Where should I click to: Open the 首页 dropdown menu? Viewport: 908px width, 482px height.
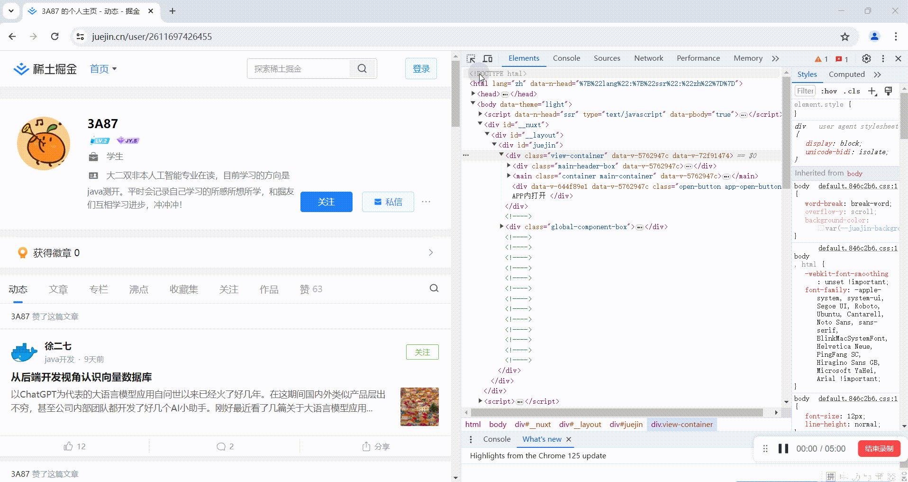coord(103,69)
